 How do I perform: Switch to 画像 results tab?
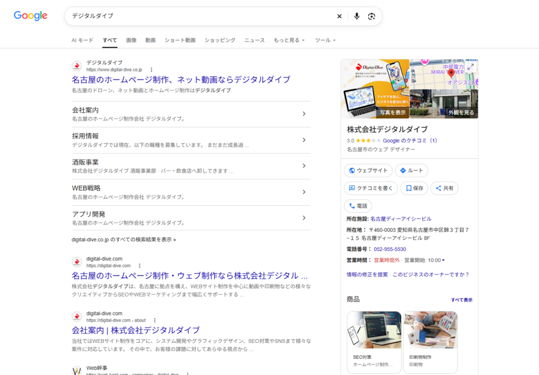[131, 40]
